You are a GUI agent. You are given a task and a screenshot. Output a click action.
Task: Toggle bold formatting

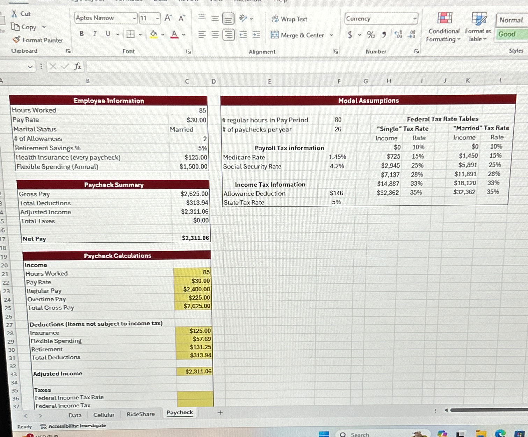[81, 34]
